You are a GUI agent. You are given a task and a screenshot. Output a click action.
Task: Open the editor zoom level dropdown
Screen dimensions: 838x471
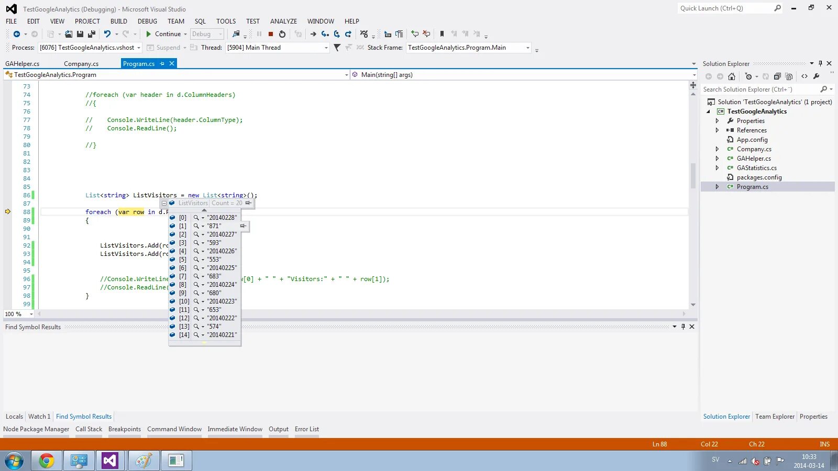[x=31, y=314]
